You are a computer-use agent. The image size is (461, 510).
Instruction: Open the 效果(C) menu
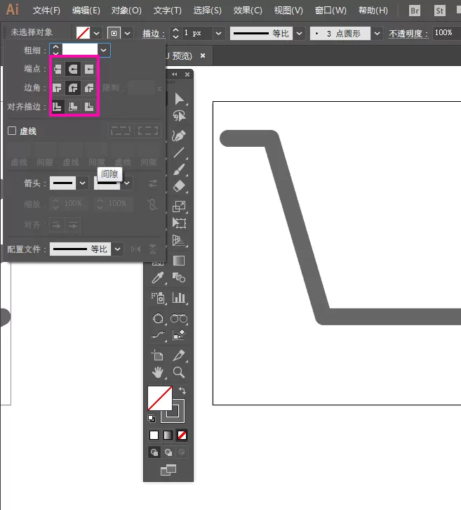[248, 11]
